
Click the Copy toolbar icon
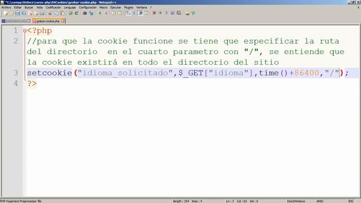click(56, 14)
